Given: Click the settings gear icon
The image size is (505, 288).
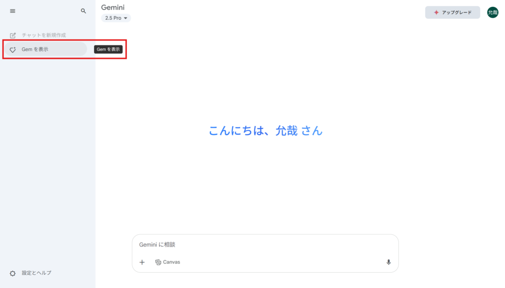Looking at the screenshot, I should [x=12, y=273].
